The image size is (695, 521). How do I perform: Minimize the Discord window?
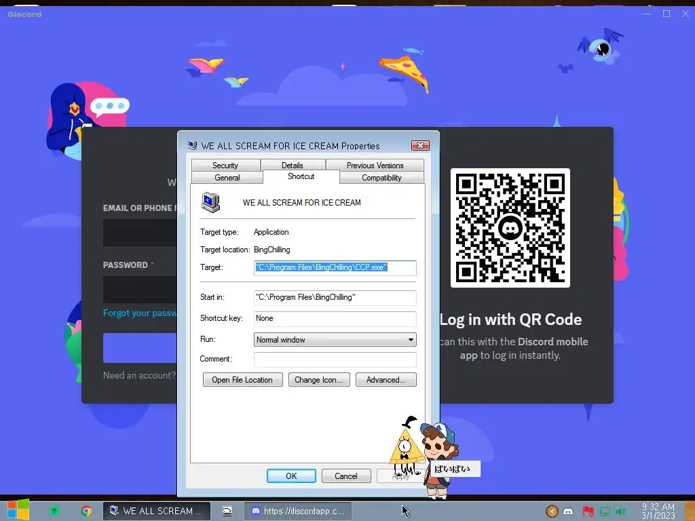pyautogui.click(x=647, y=14)
